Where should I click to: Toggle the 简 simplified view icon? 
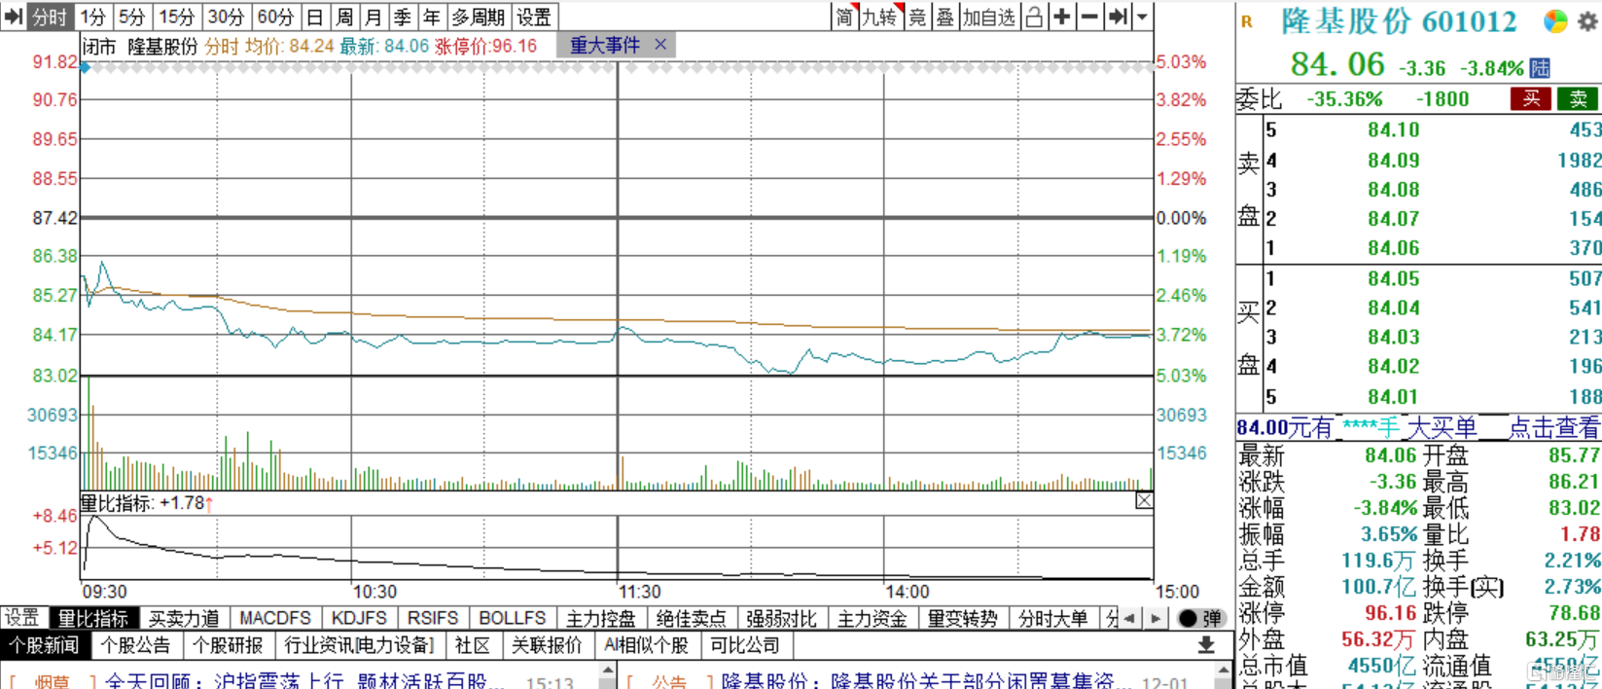click(844, 17)
